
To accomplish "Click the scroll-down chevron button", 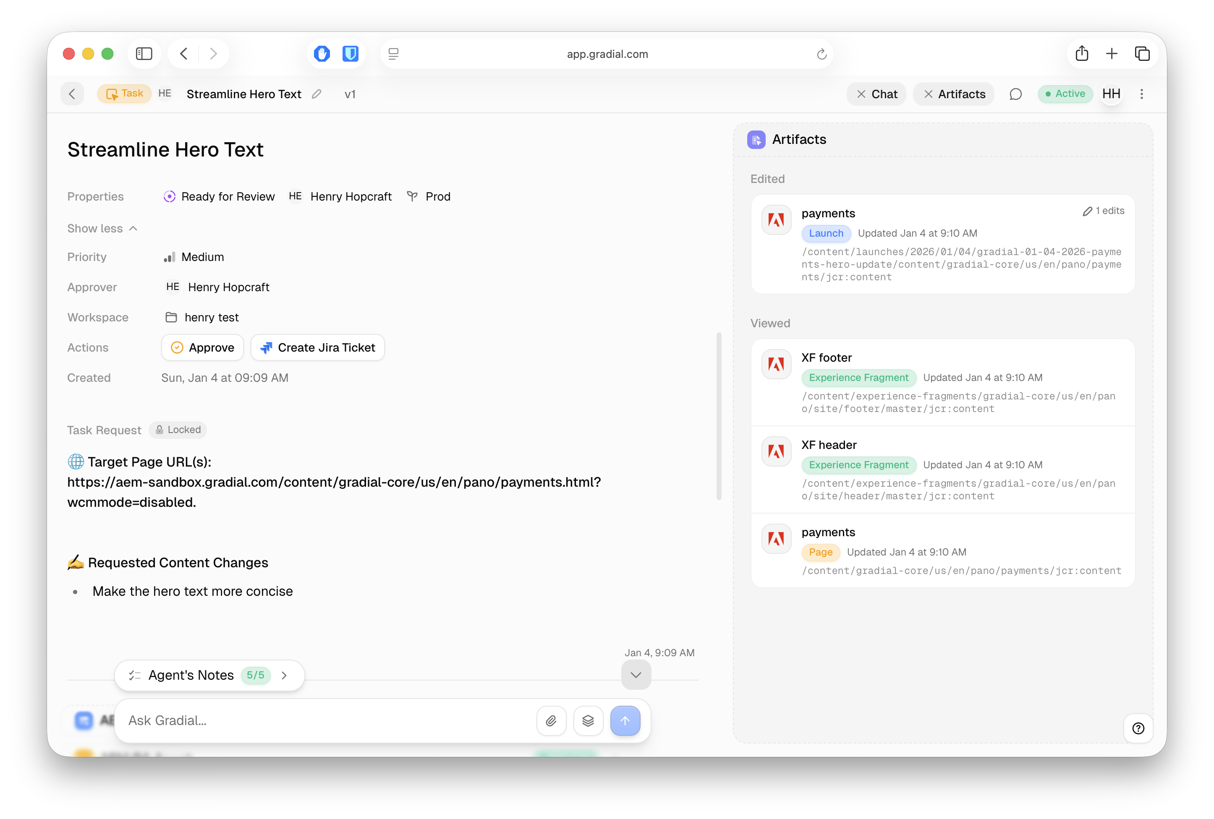I will (636, 675).
